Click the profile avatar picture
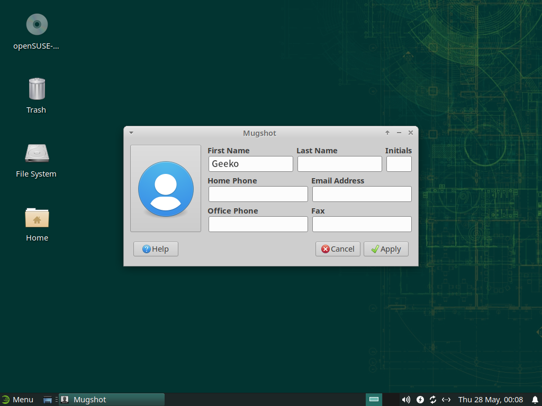 point(166,189)
